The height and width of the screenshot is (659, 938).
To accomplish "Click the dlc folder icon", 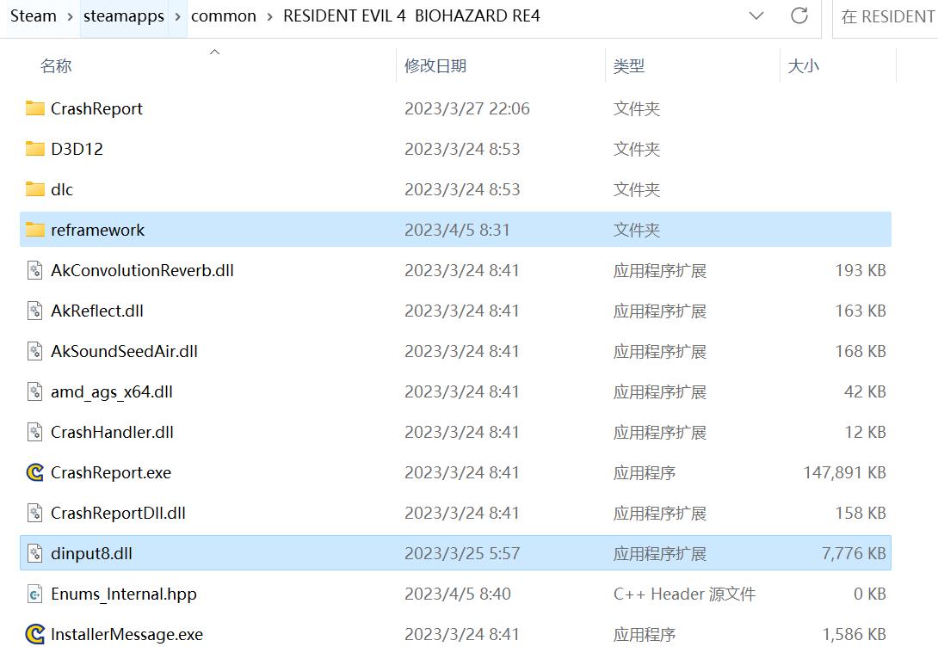I will pyautogui.click(x=34, y=189).
